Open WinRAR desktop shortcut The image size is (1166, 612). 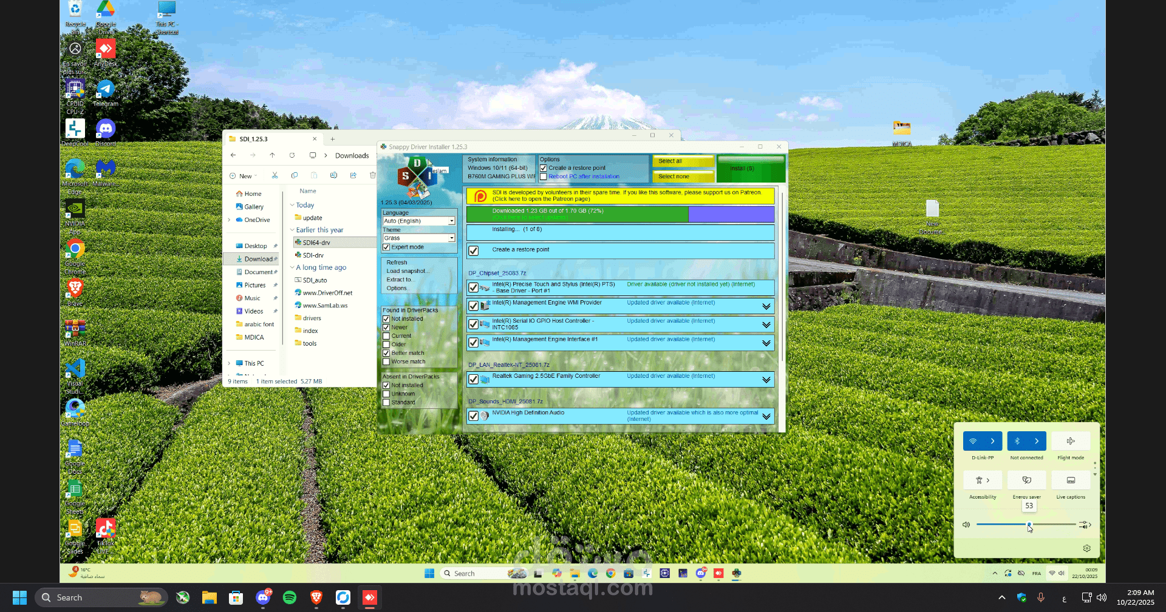(75, 332)
